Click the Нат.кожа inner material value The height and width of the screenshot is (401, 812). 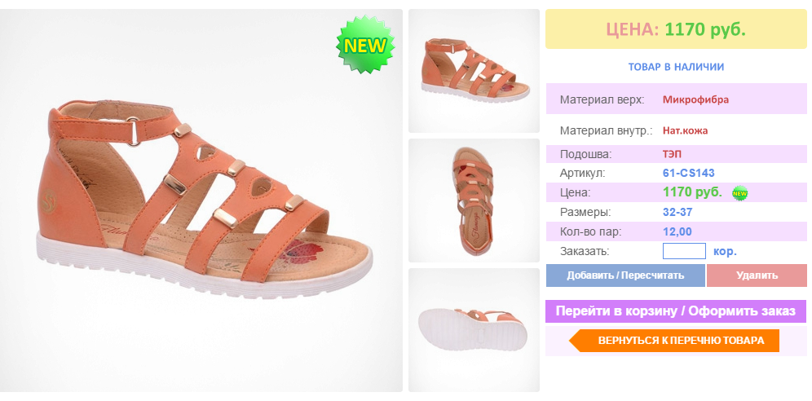685,131
